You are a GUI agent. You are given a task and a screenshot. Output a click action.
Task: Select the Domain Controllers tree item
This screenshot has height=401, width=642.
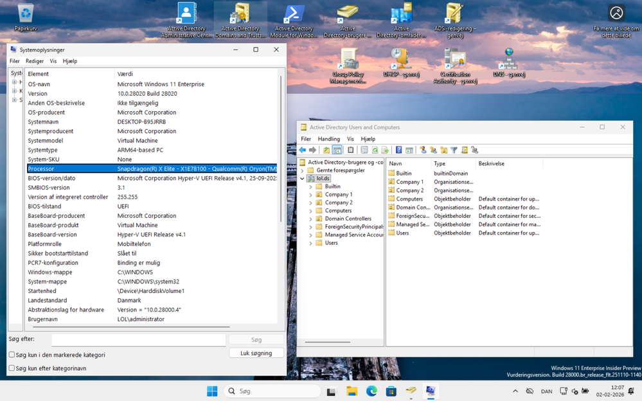(348, 218)
